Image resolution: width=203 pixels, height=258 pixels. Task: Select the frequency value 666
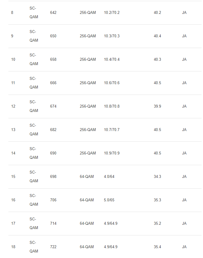coord(53,83)
